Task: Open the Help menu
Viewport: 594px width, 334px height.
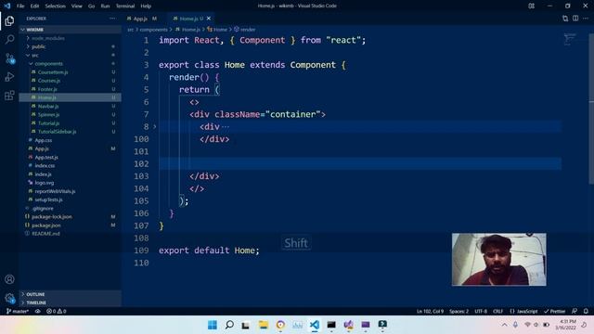Action: point(146,6)
